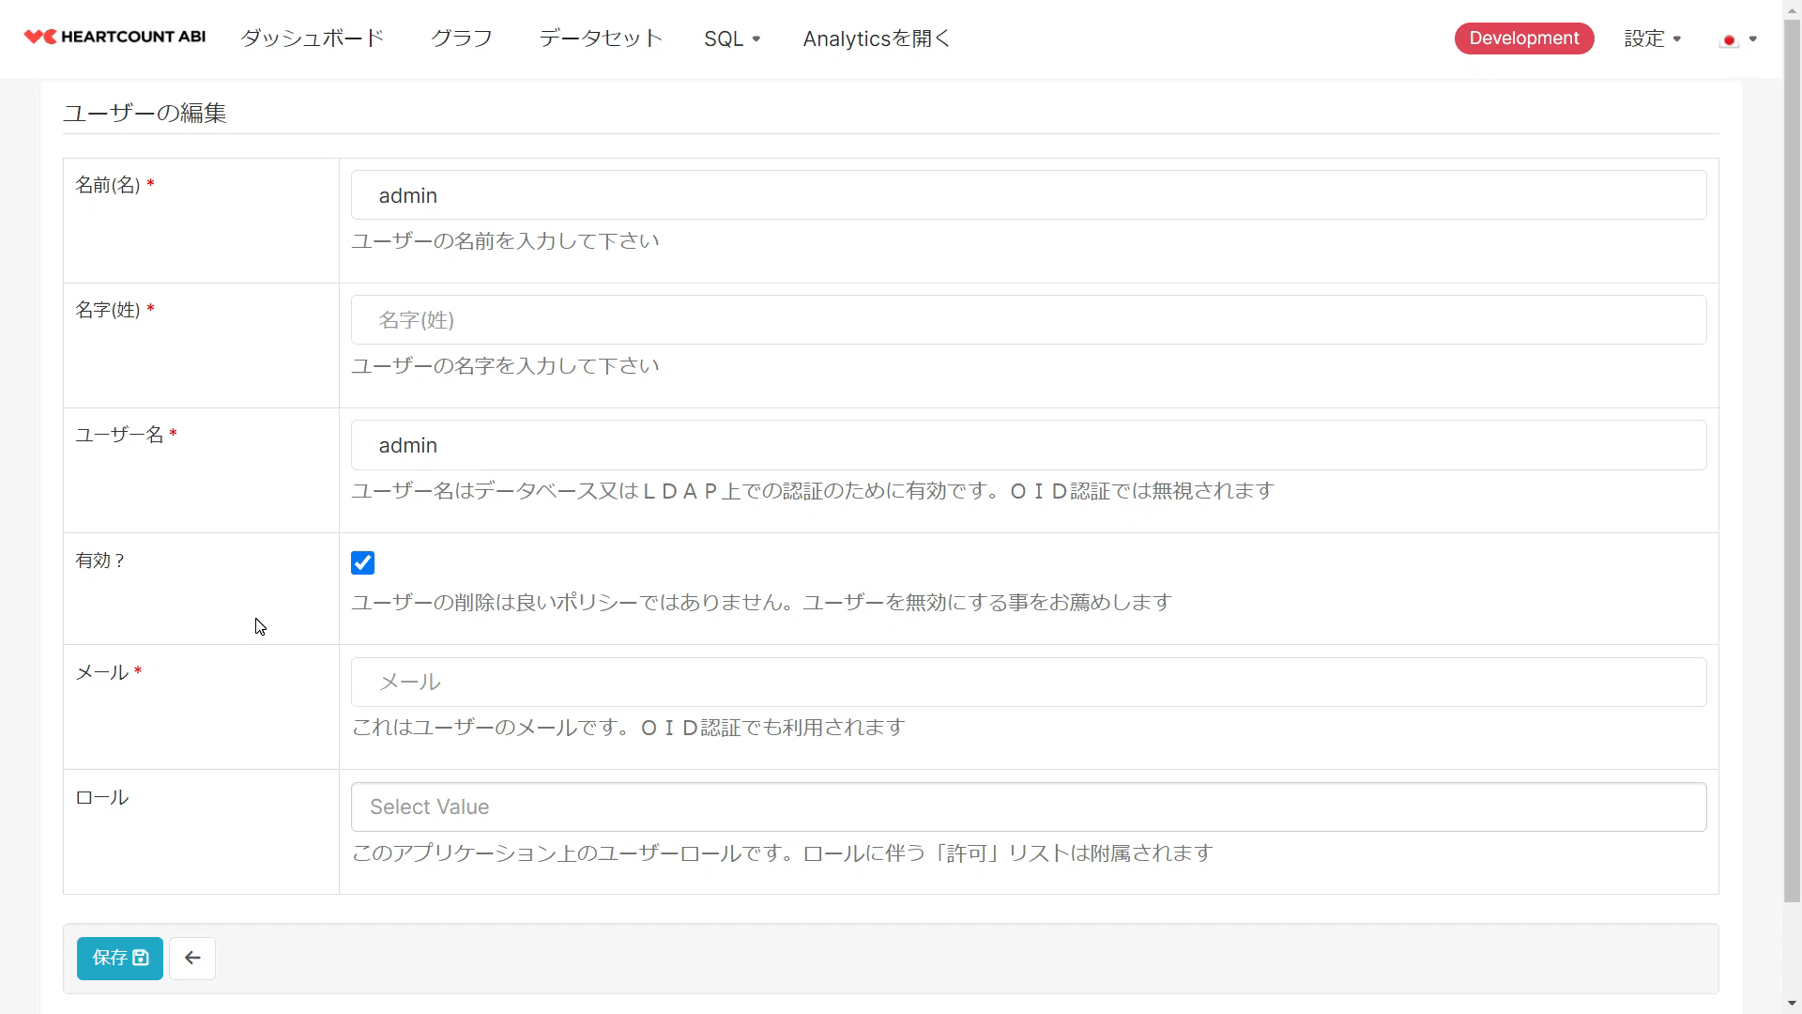Screen dimensions: 1802x1014
Task: Open the 設定 settings dropdown
Action: [1652, 38]
